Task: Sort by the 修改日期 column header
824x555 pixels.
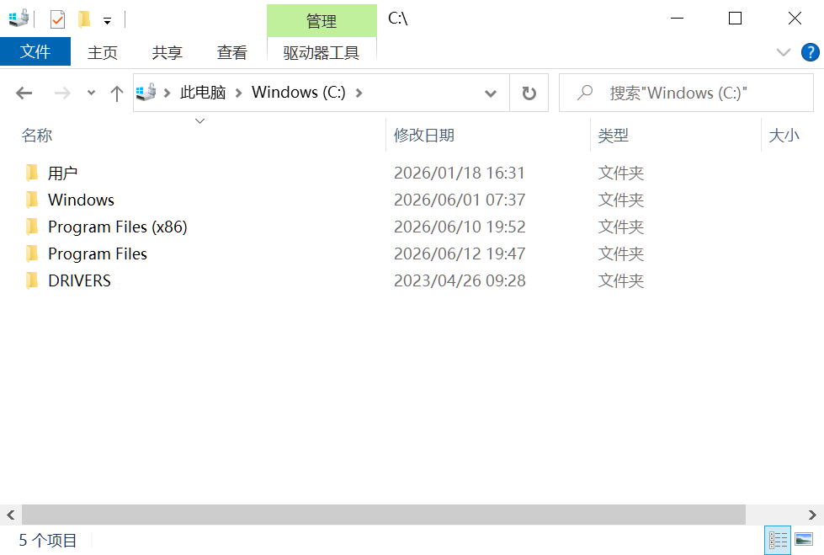Action: (x=424, y=136)
